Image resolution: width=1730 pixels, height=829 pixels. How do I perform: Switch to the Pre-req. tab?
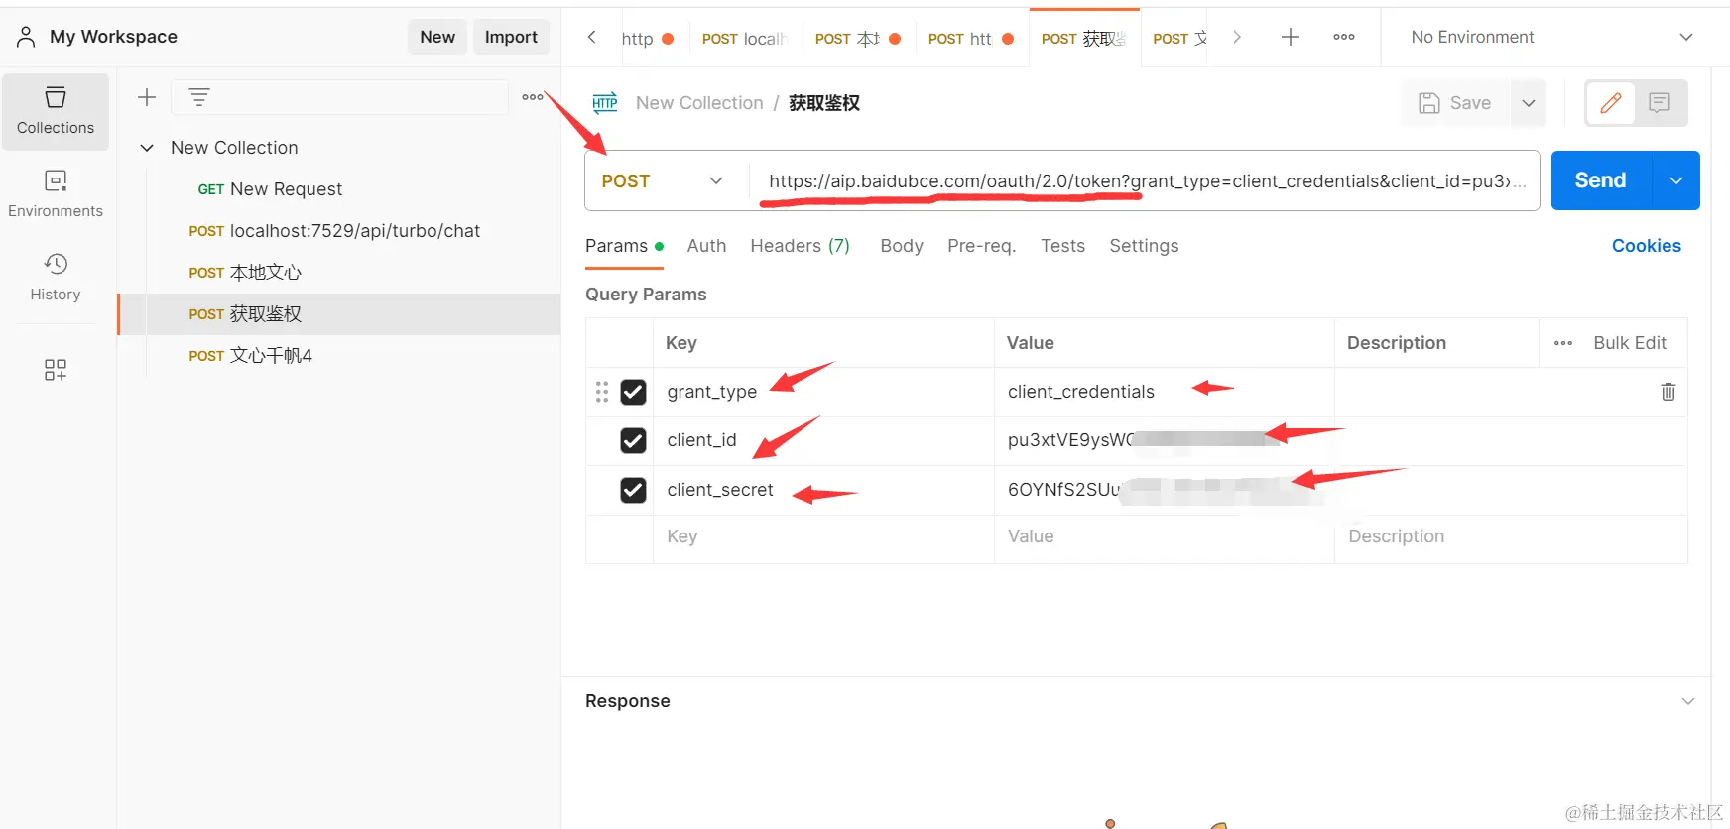point(981,246)
